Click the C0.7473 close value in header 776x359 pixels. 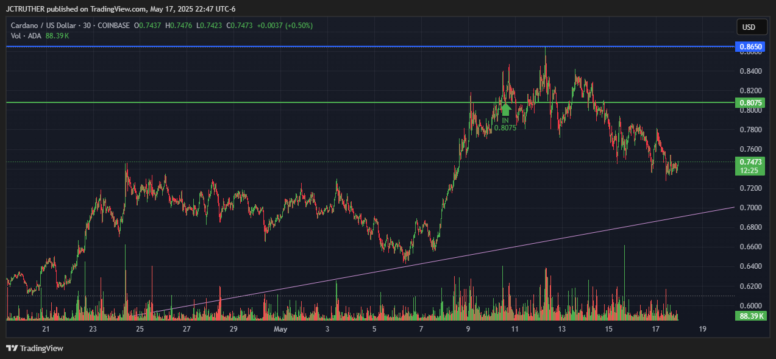click(x=240, y=25)
